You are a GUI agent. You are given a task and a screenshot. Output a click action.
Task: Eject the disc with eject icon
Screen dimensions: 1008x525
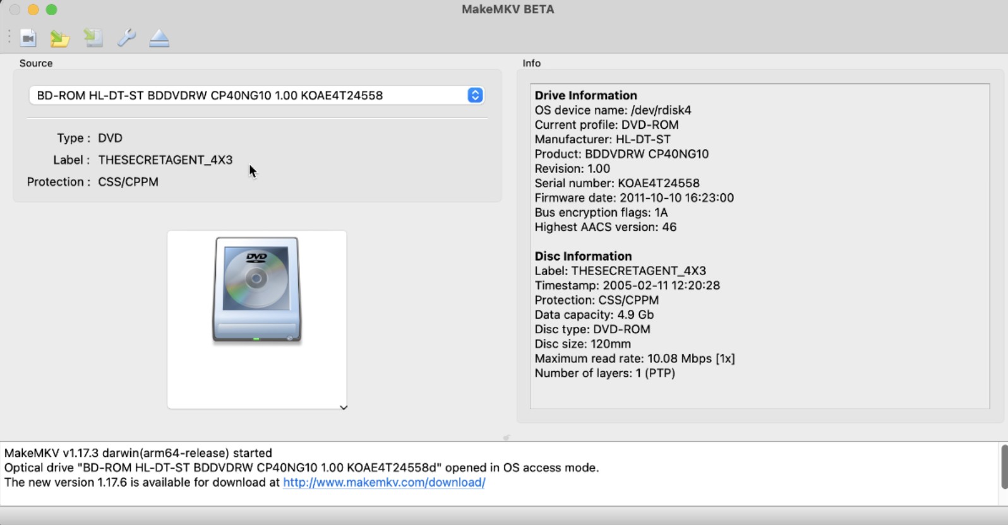(x=159, y=38)
